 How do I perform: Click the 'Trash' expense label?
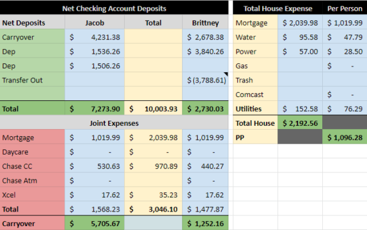pos(255,79)
